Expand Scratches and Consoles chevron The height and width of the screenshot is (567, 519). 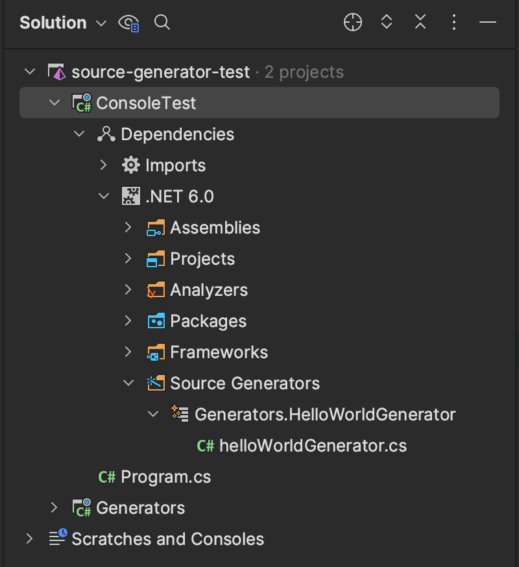(30, 538)
